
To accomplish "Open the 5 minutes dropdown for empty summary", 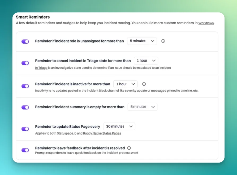I will [x=142, y=107].
